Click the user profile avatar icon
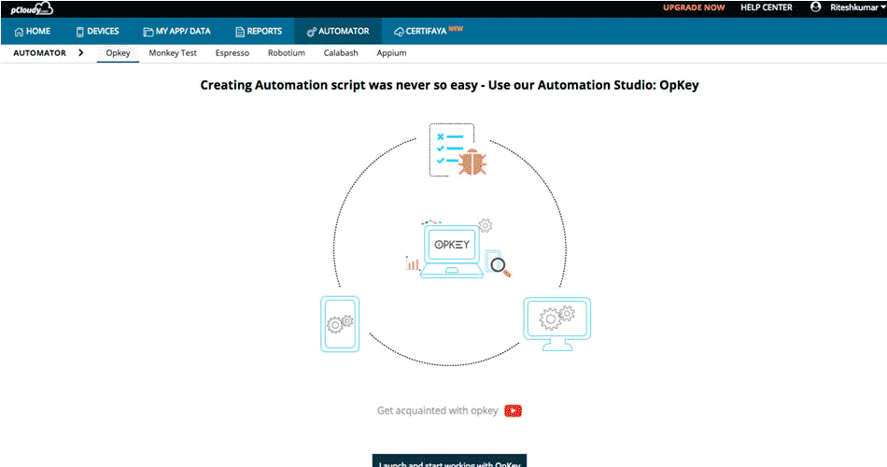This screenshot has height=467, width=887. [x=815, y=7]
